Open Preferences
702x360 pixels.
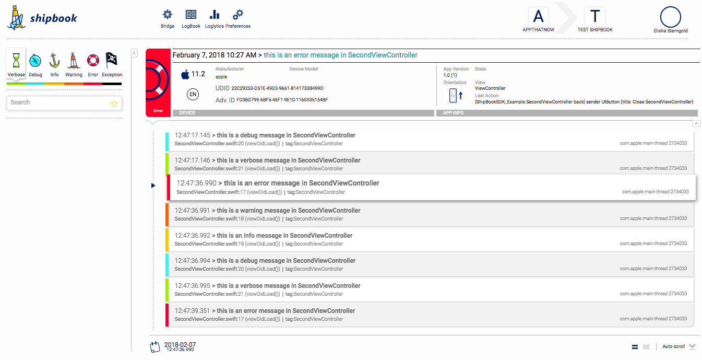point(238,19)
